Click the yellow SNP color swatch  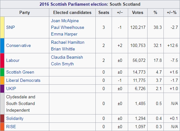(2, 27)
